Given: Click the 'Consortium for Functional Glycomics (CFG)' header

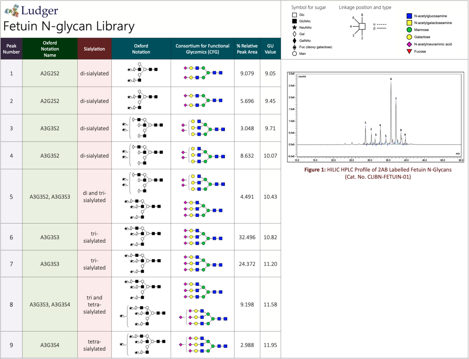Looking at the screenshot, I should pos(202,48).
